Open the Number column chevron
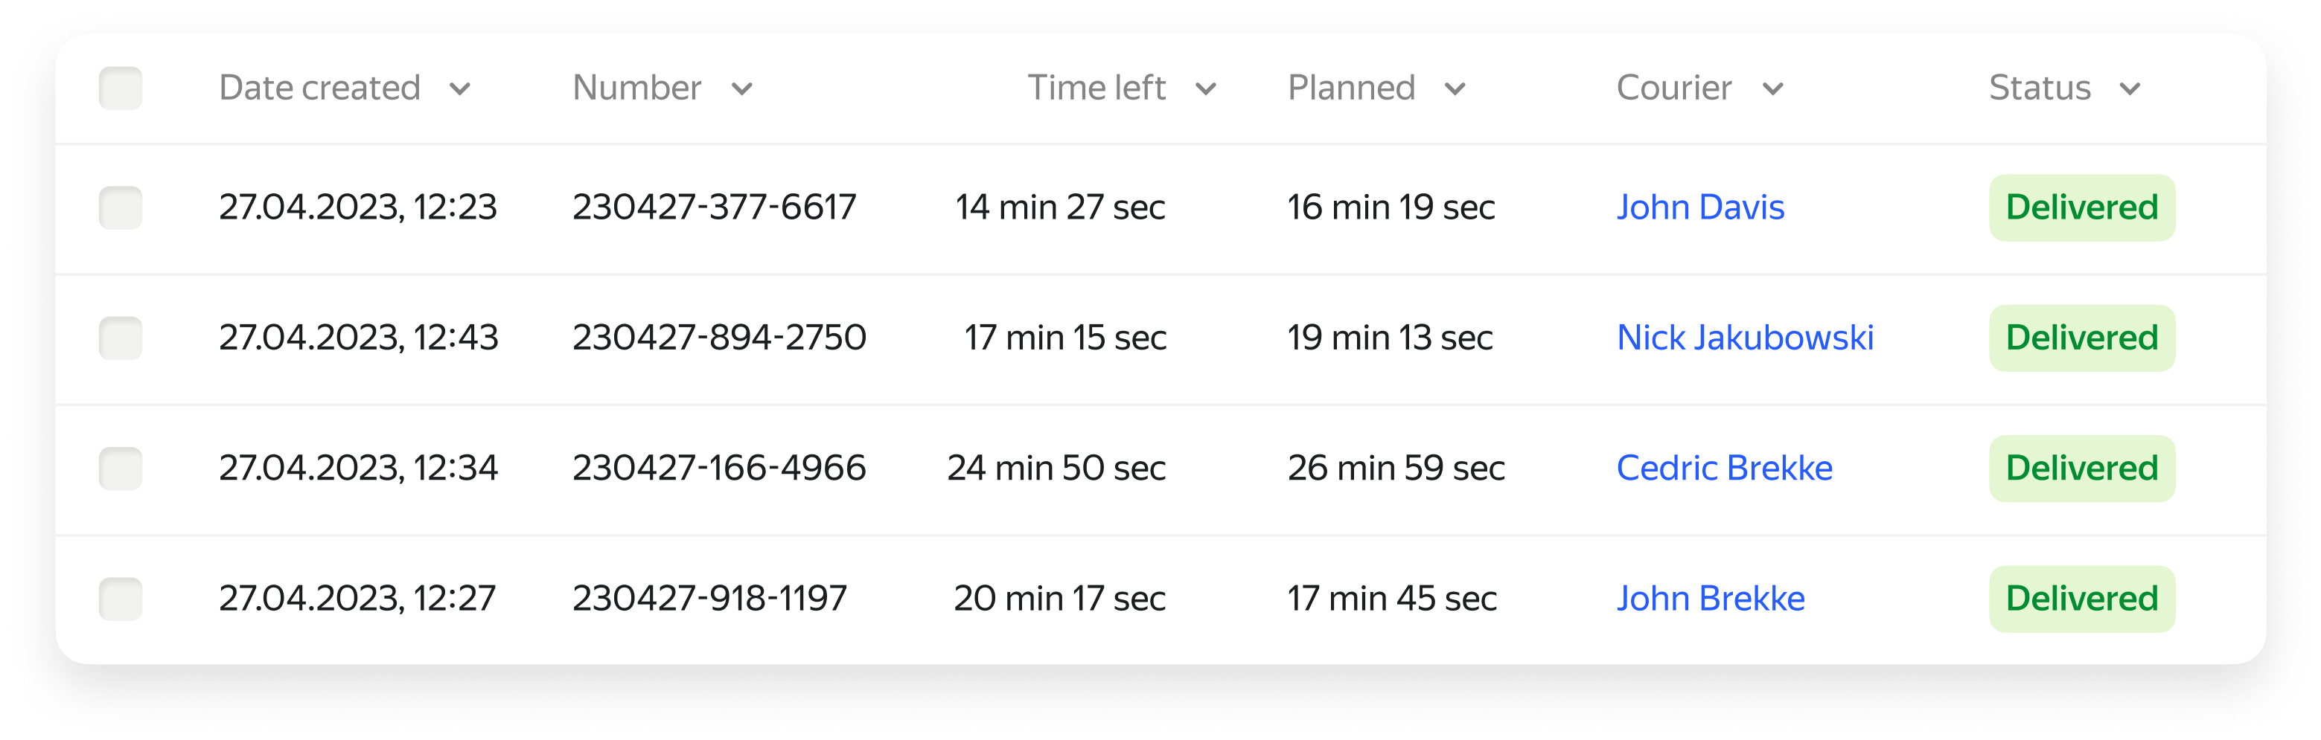This screenshot has height=740, width=2321. (x=742, y=89)
